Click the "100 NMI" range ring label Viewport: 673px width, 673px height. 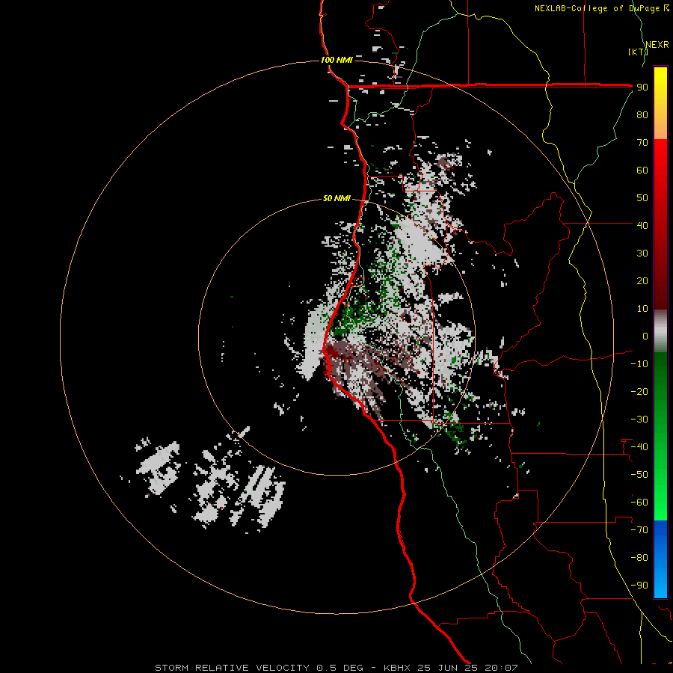(x=336, y=60)
